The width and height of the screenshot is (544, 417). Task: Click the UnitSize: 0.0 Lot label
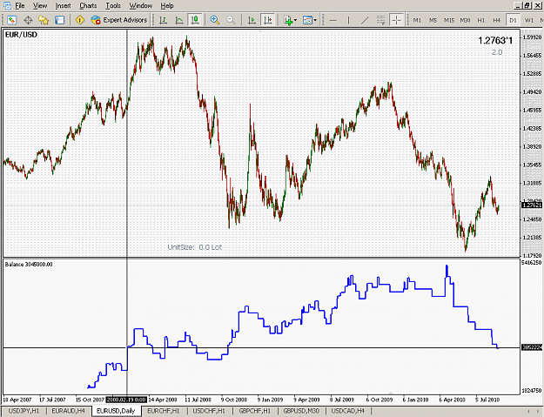point(195,247)
